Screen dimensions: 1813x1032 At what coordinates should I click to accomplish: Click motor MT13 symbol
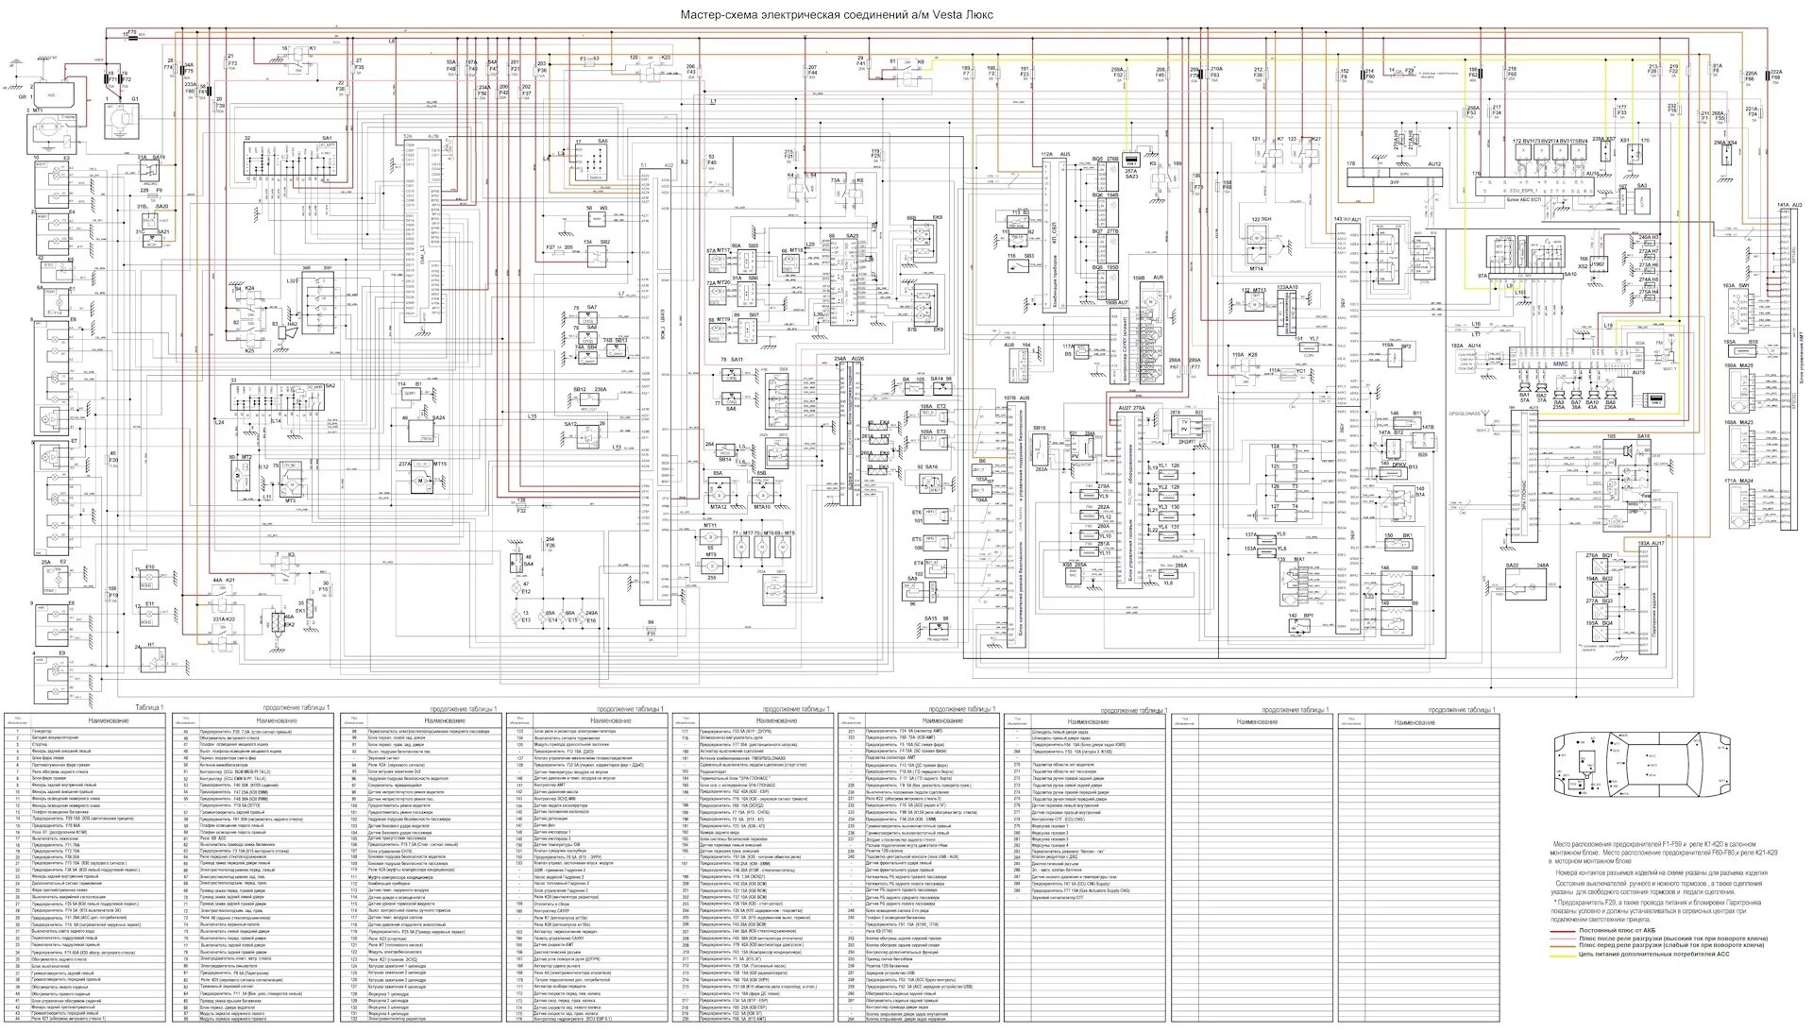(x=1256, y=302)
